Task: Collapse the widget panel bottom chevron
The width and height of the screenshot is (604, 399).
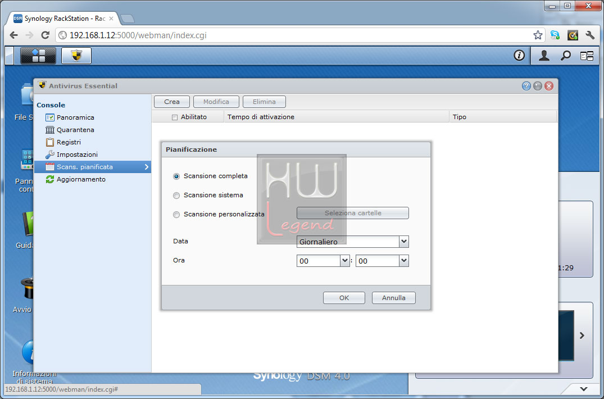Action: click(x=584, y=389)
